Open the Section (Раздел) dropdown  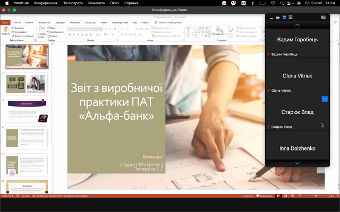coord(53,36)
